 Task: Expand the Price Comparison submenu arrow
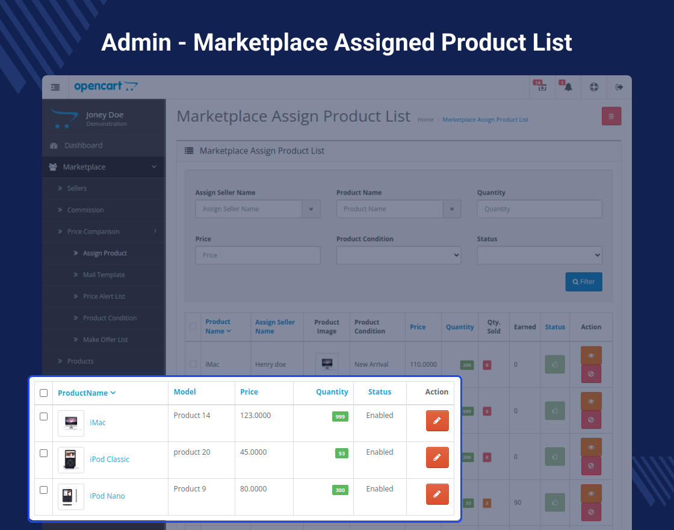coord(155,231)
